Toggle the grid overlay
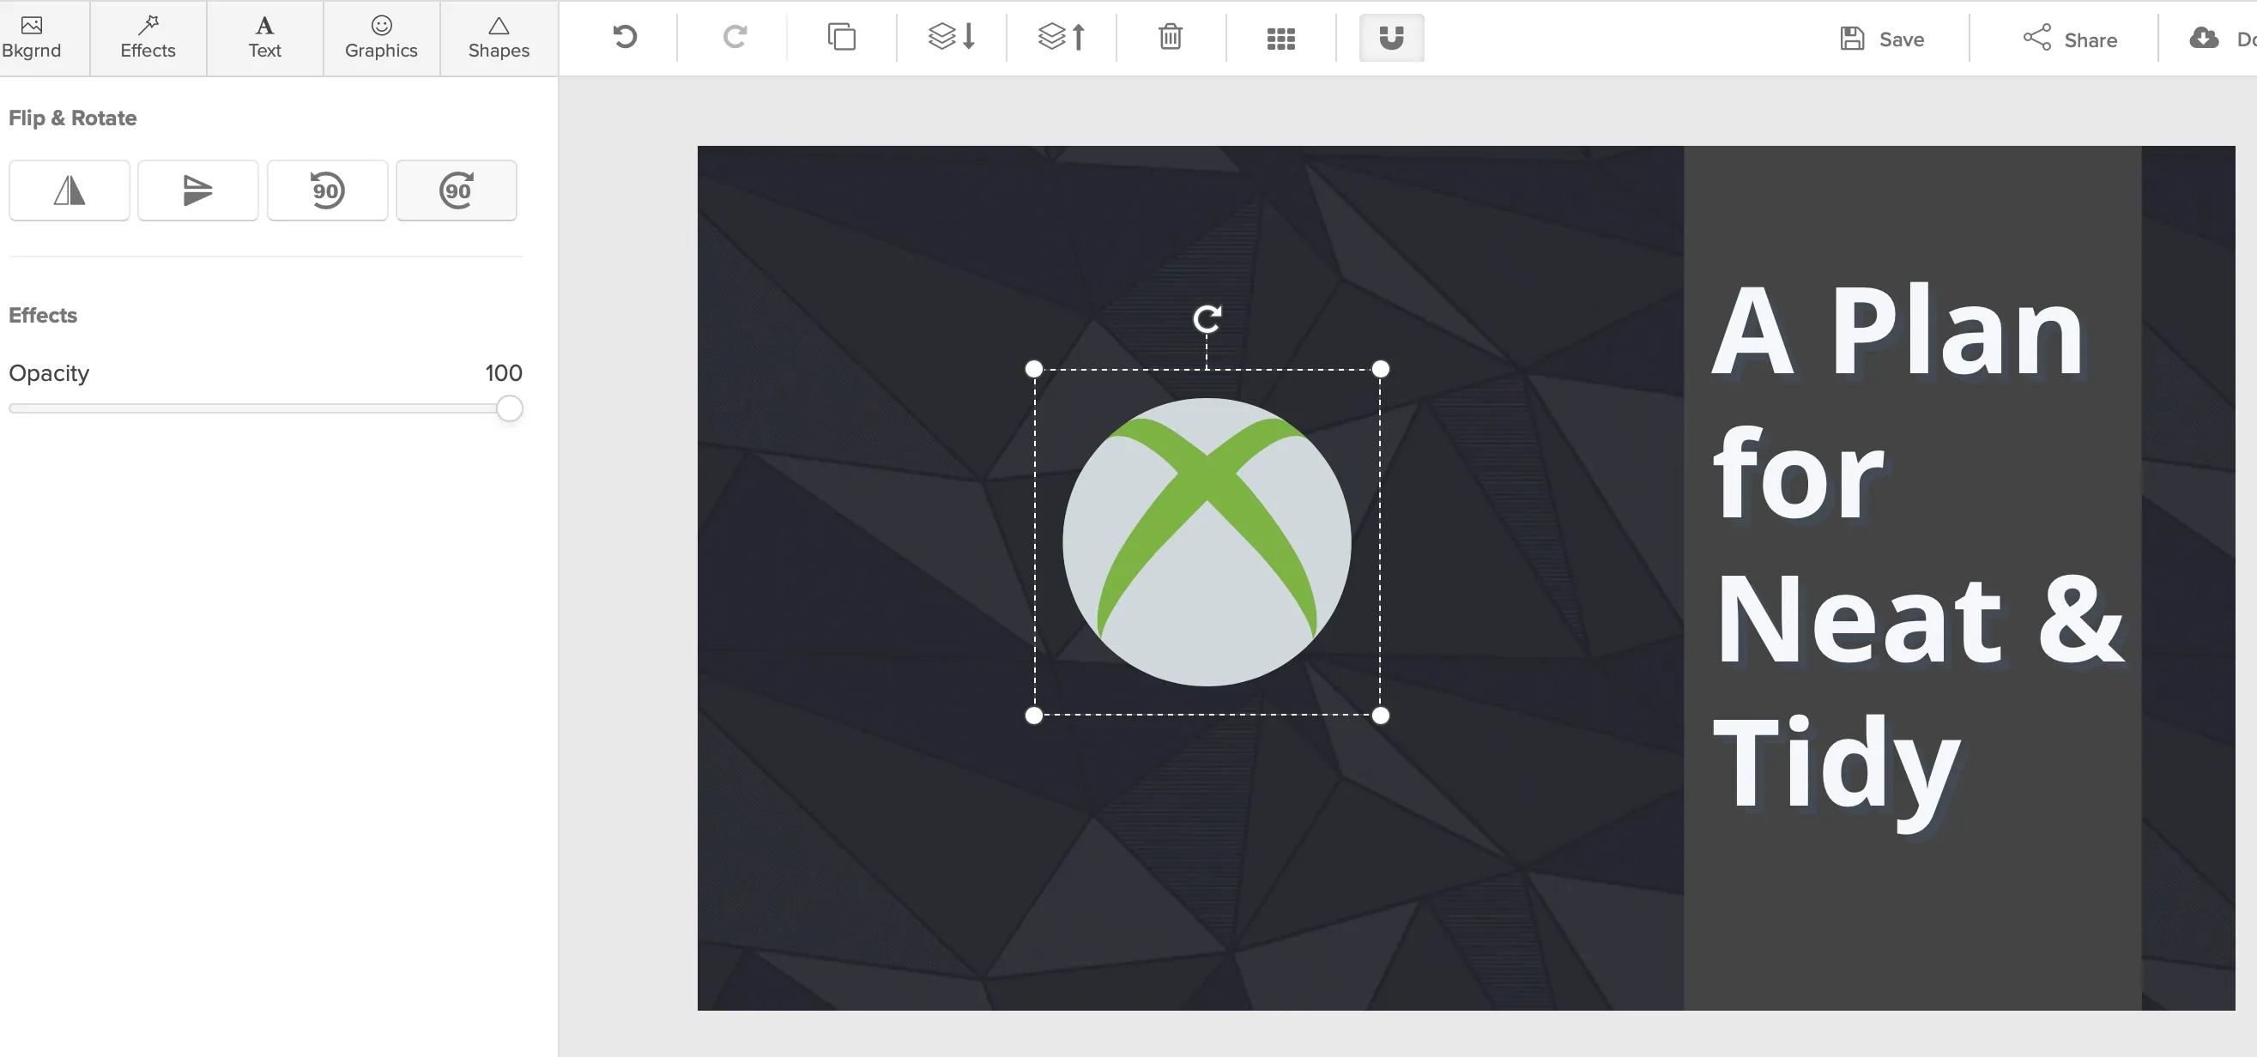Image resolution: width=2257 pixels, height=1057 pixels. 1281,39
